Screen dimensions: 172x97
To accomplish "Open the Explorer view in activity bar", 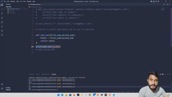I will [2, 5].
